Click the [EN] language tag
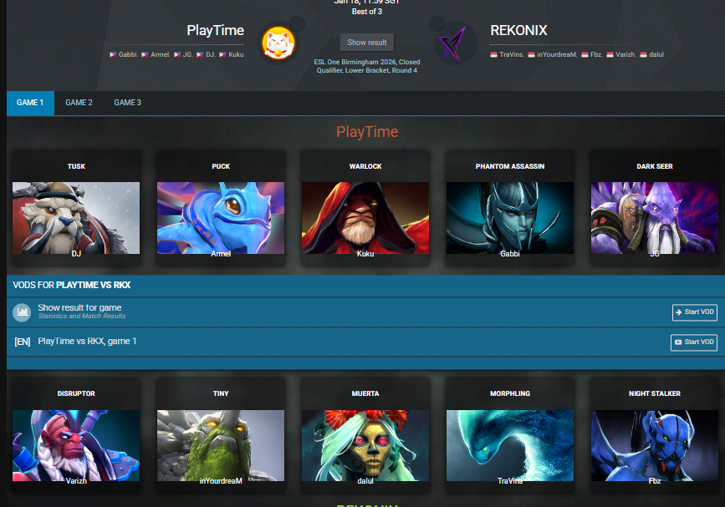The height and width of the screenshot is (507, 725). click(23, 342)
